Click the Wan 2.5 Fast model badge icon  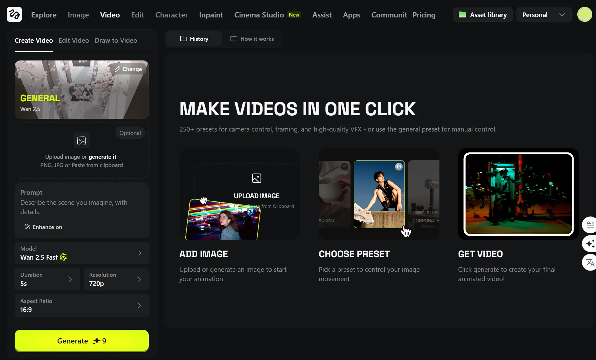(x=63, y=257)
